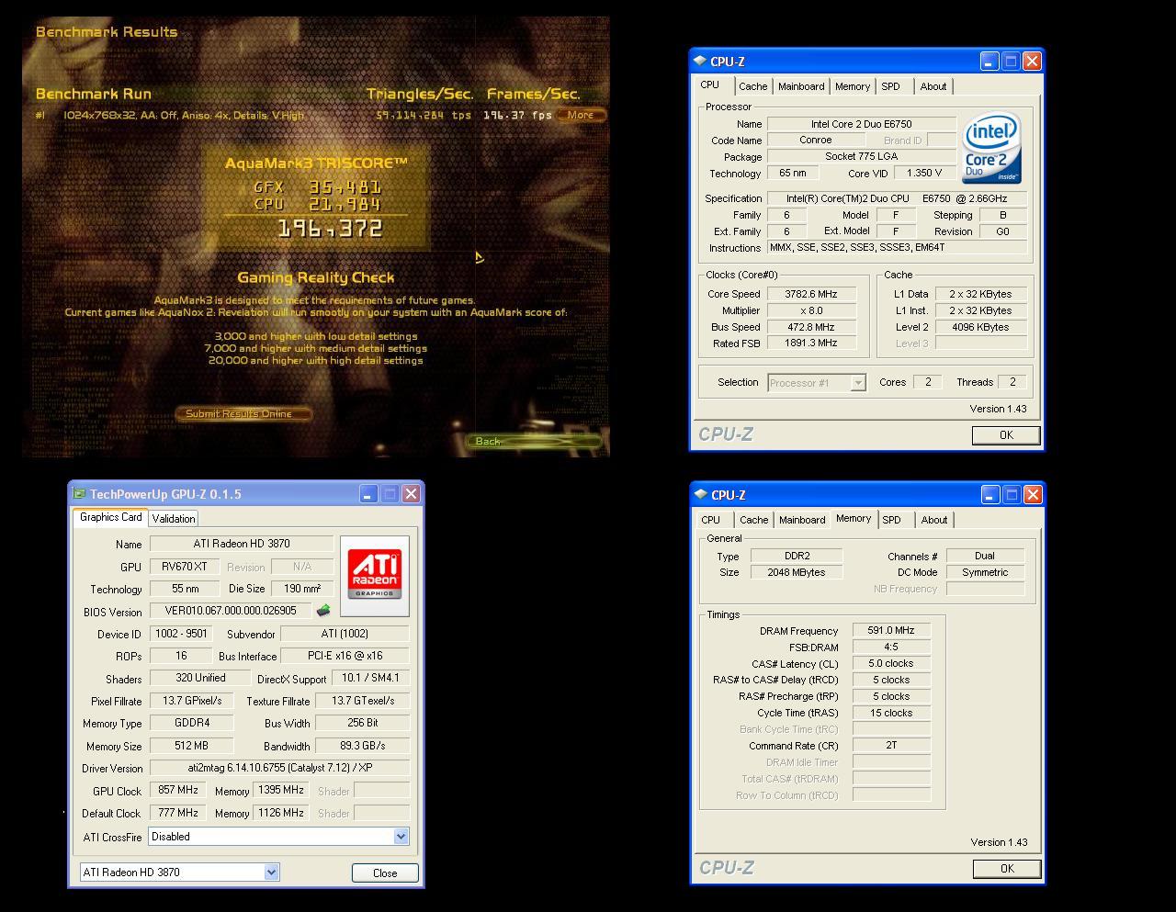
Task: Click More button next to fps result
Action: (x=581, y=115)
